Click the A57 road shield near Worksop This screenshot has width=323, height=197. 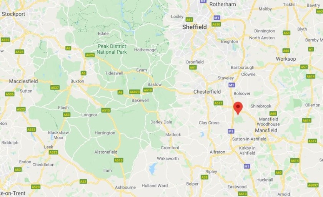(304, 67)
